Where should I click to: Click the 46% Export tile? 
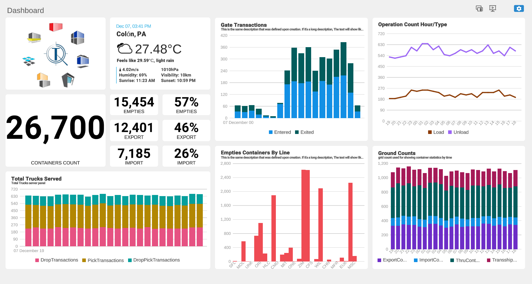tap(186, 130)
